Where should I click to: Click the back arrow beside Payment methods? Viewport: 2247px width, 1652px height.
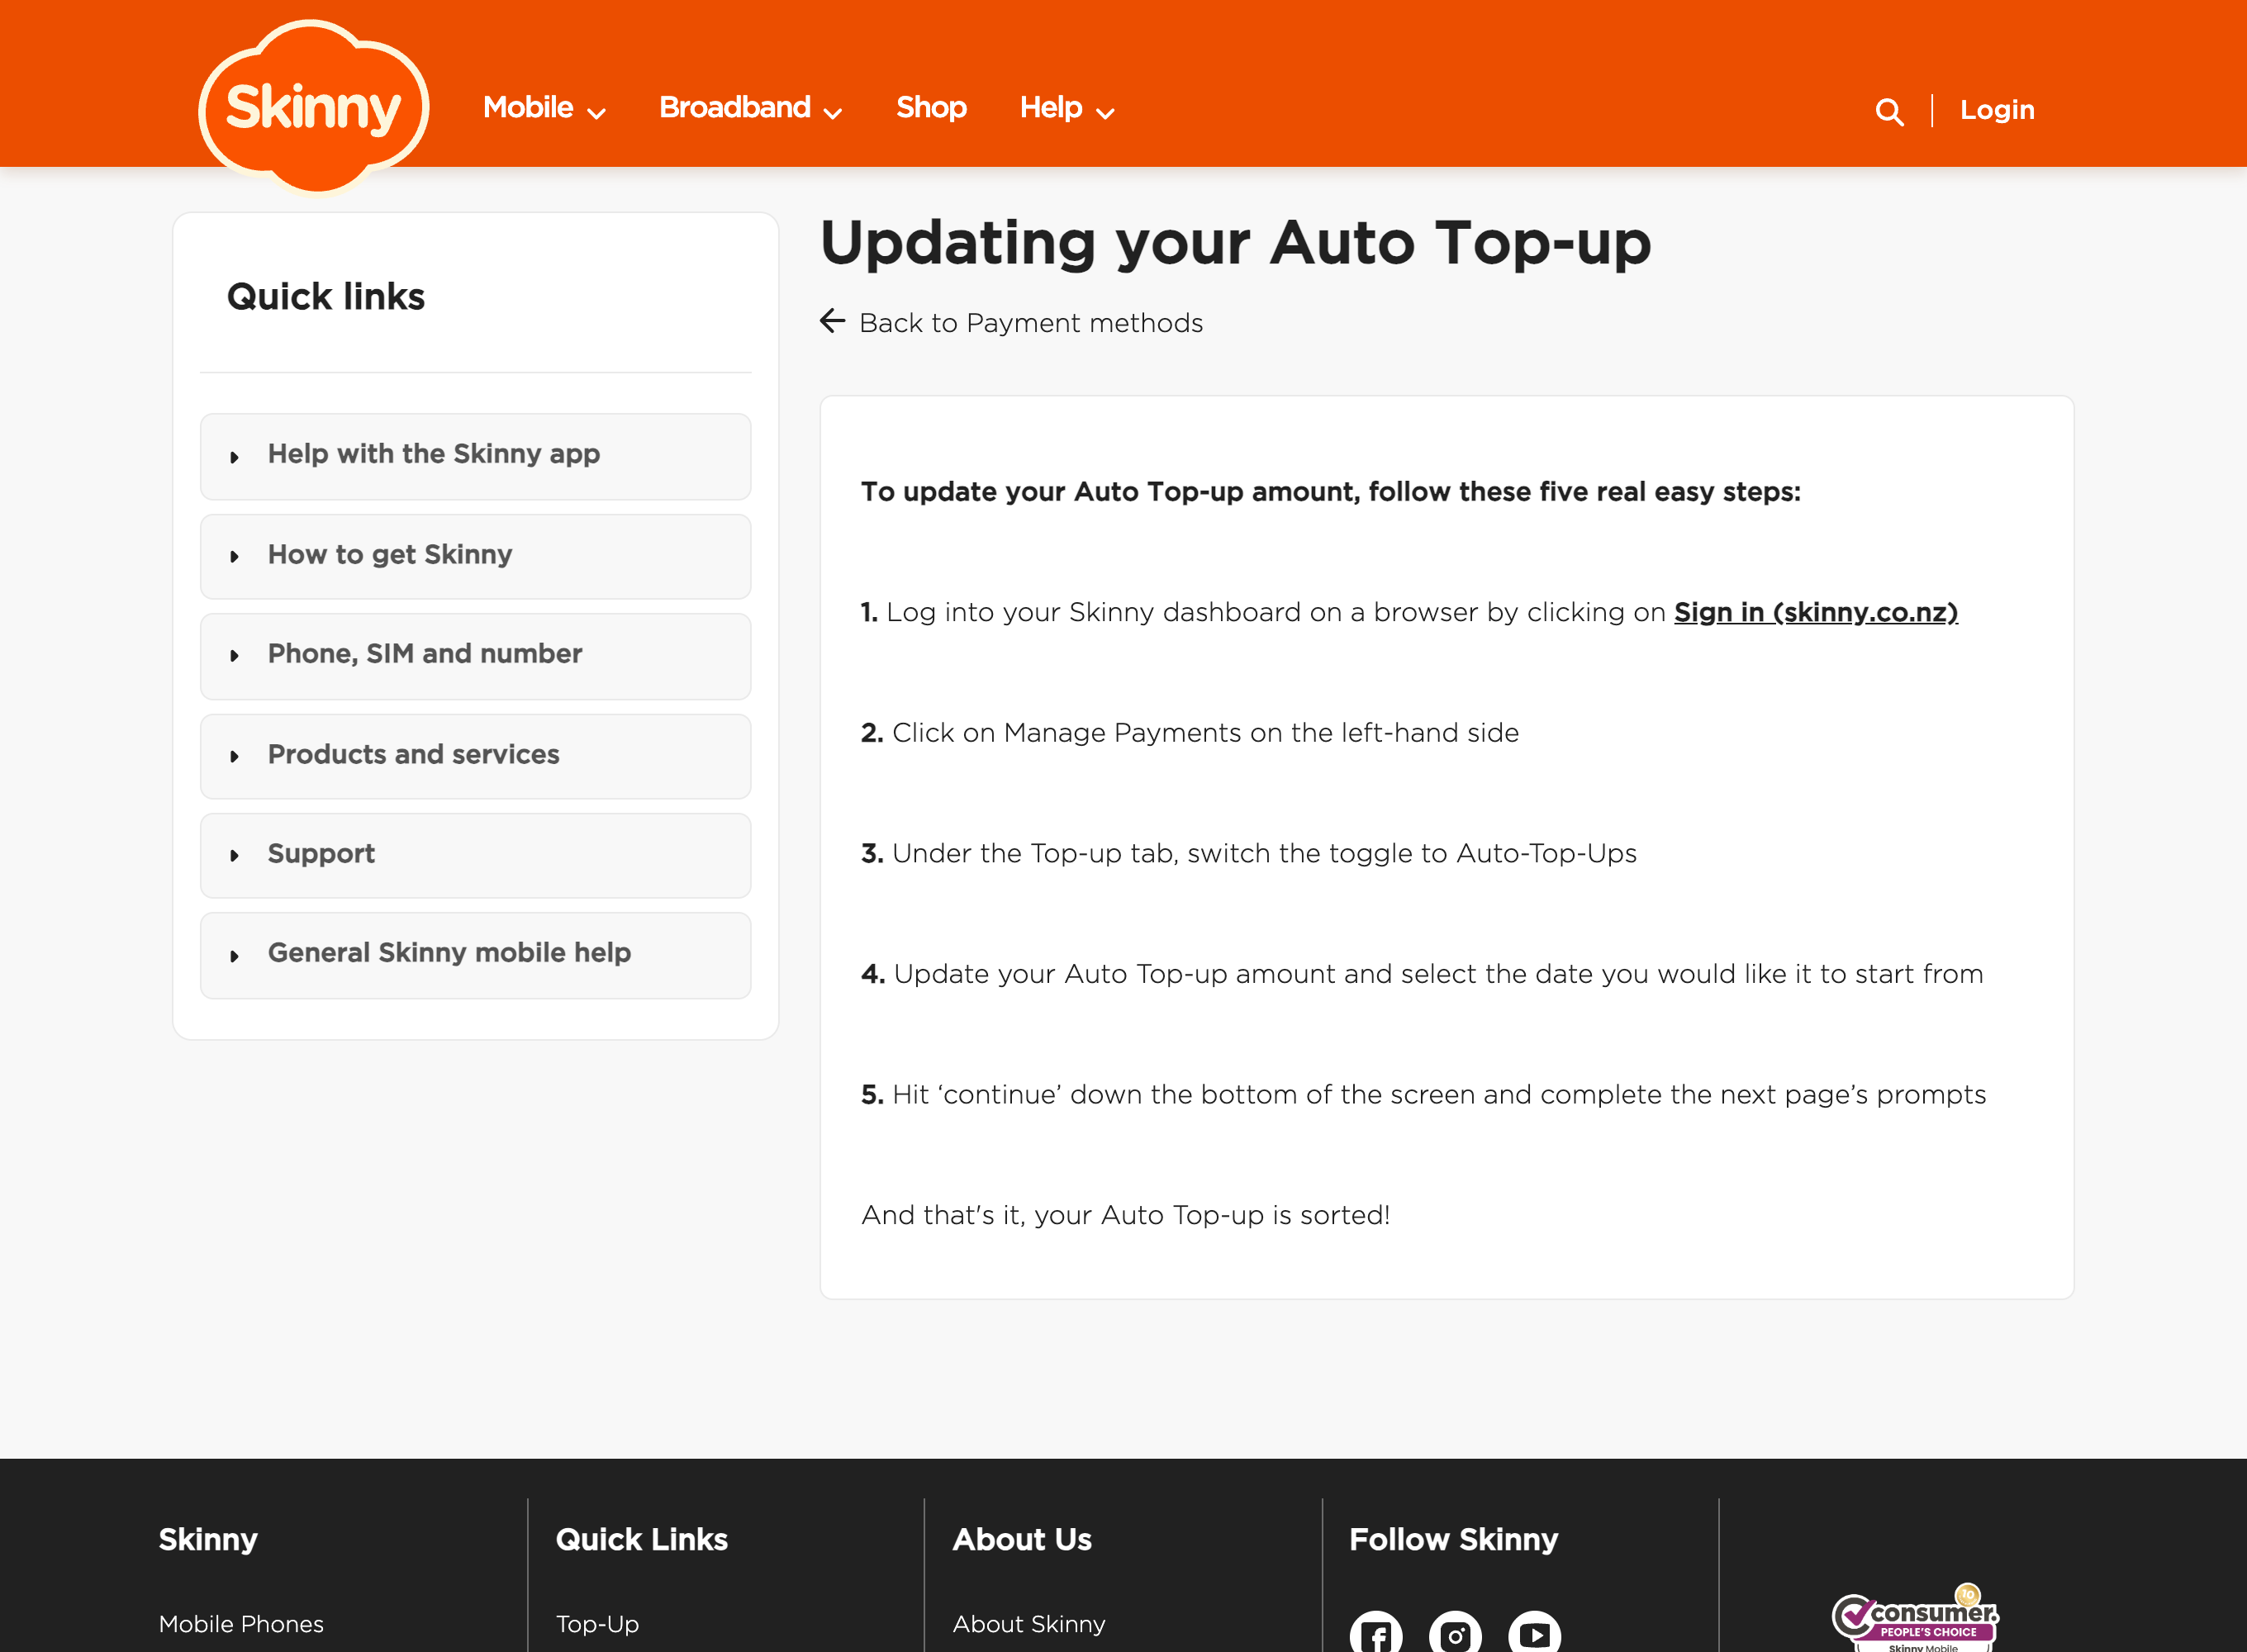pyautogui.click(x=832, y=321)
